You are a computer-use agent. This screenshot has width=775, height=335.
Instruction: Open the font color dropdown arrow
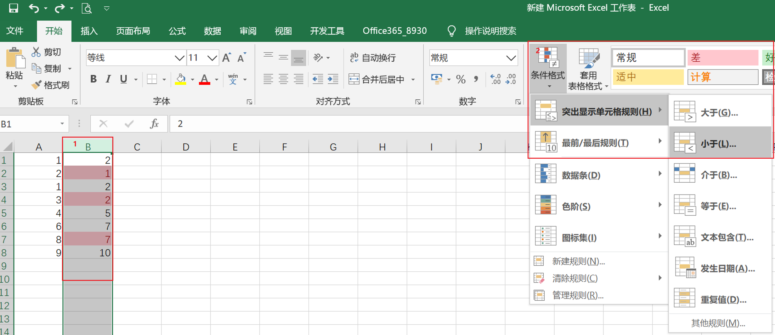pyautogui.click(x=217, y=80)
